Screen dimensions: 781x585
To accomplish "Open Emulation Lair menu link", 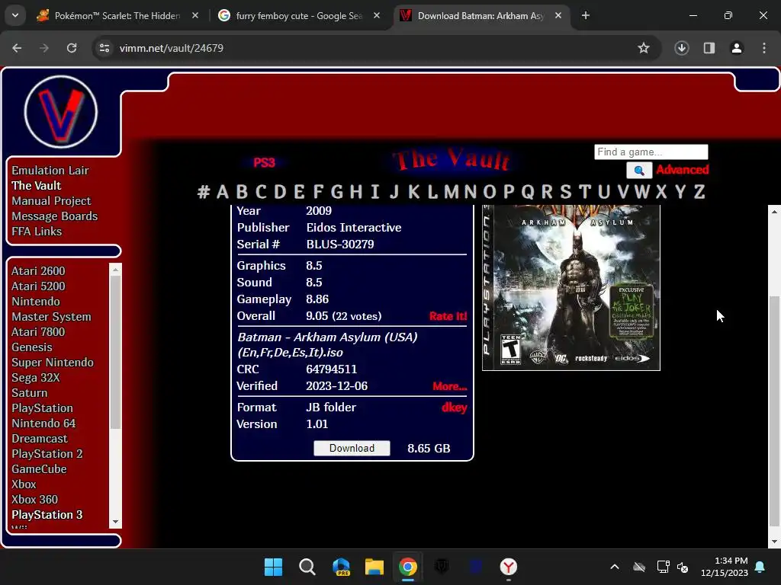I will tap(50, 170).
